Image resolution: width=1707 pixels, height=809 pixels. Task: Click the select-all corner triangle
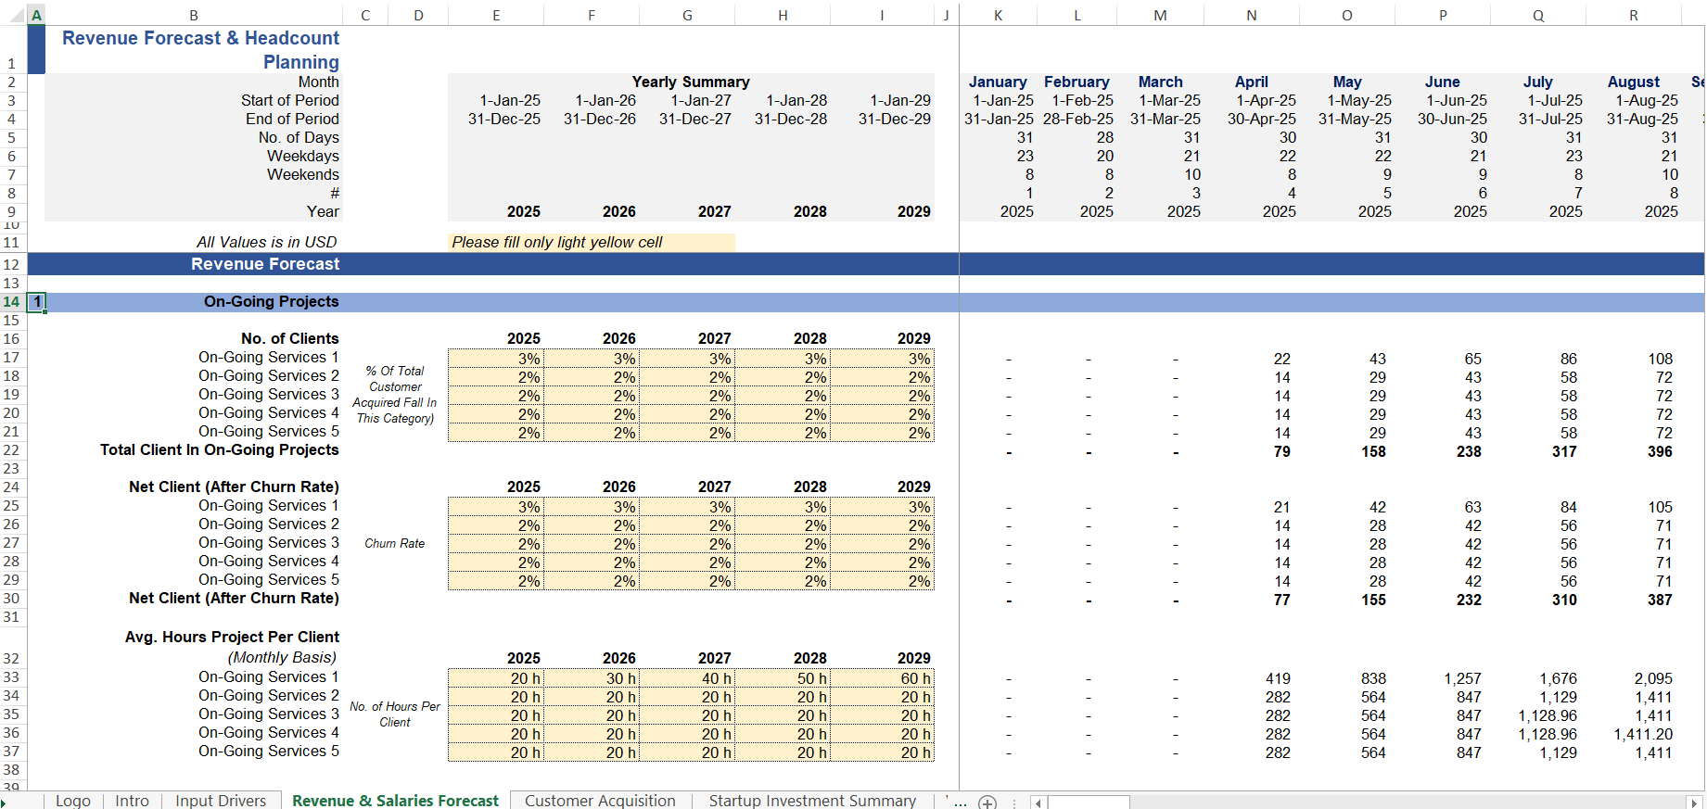click(x=13, y=15)
